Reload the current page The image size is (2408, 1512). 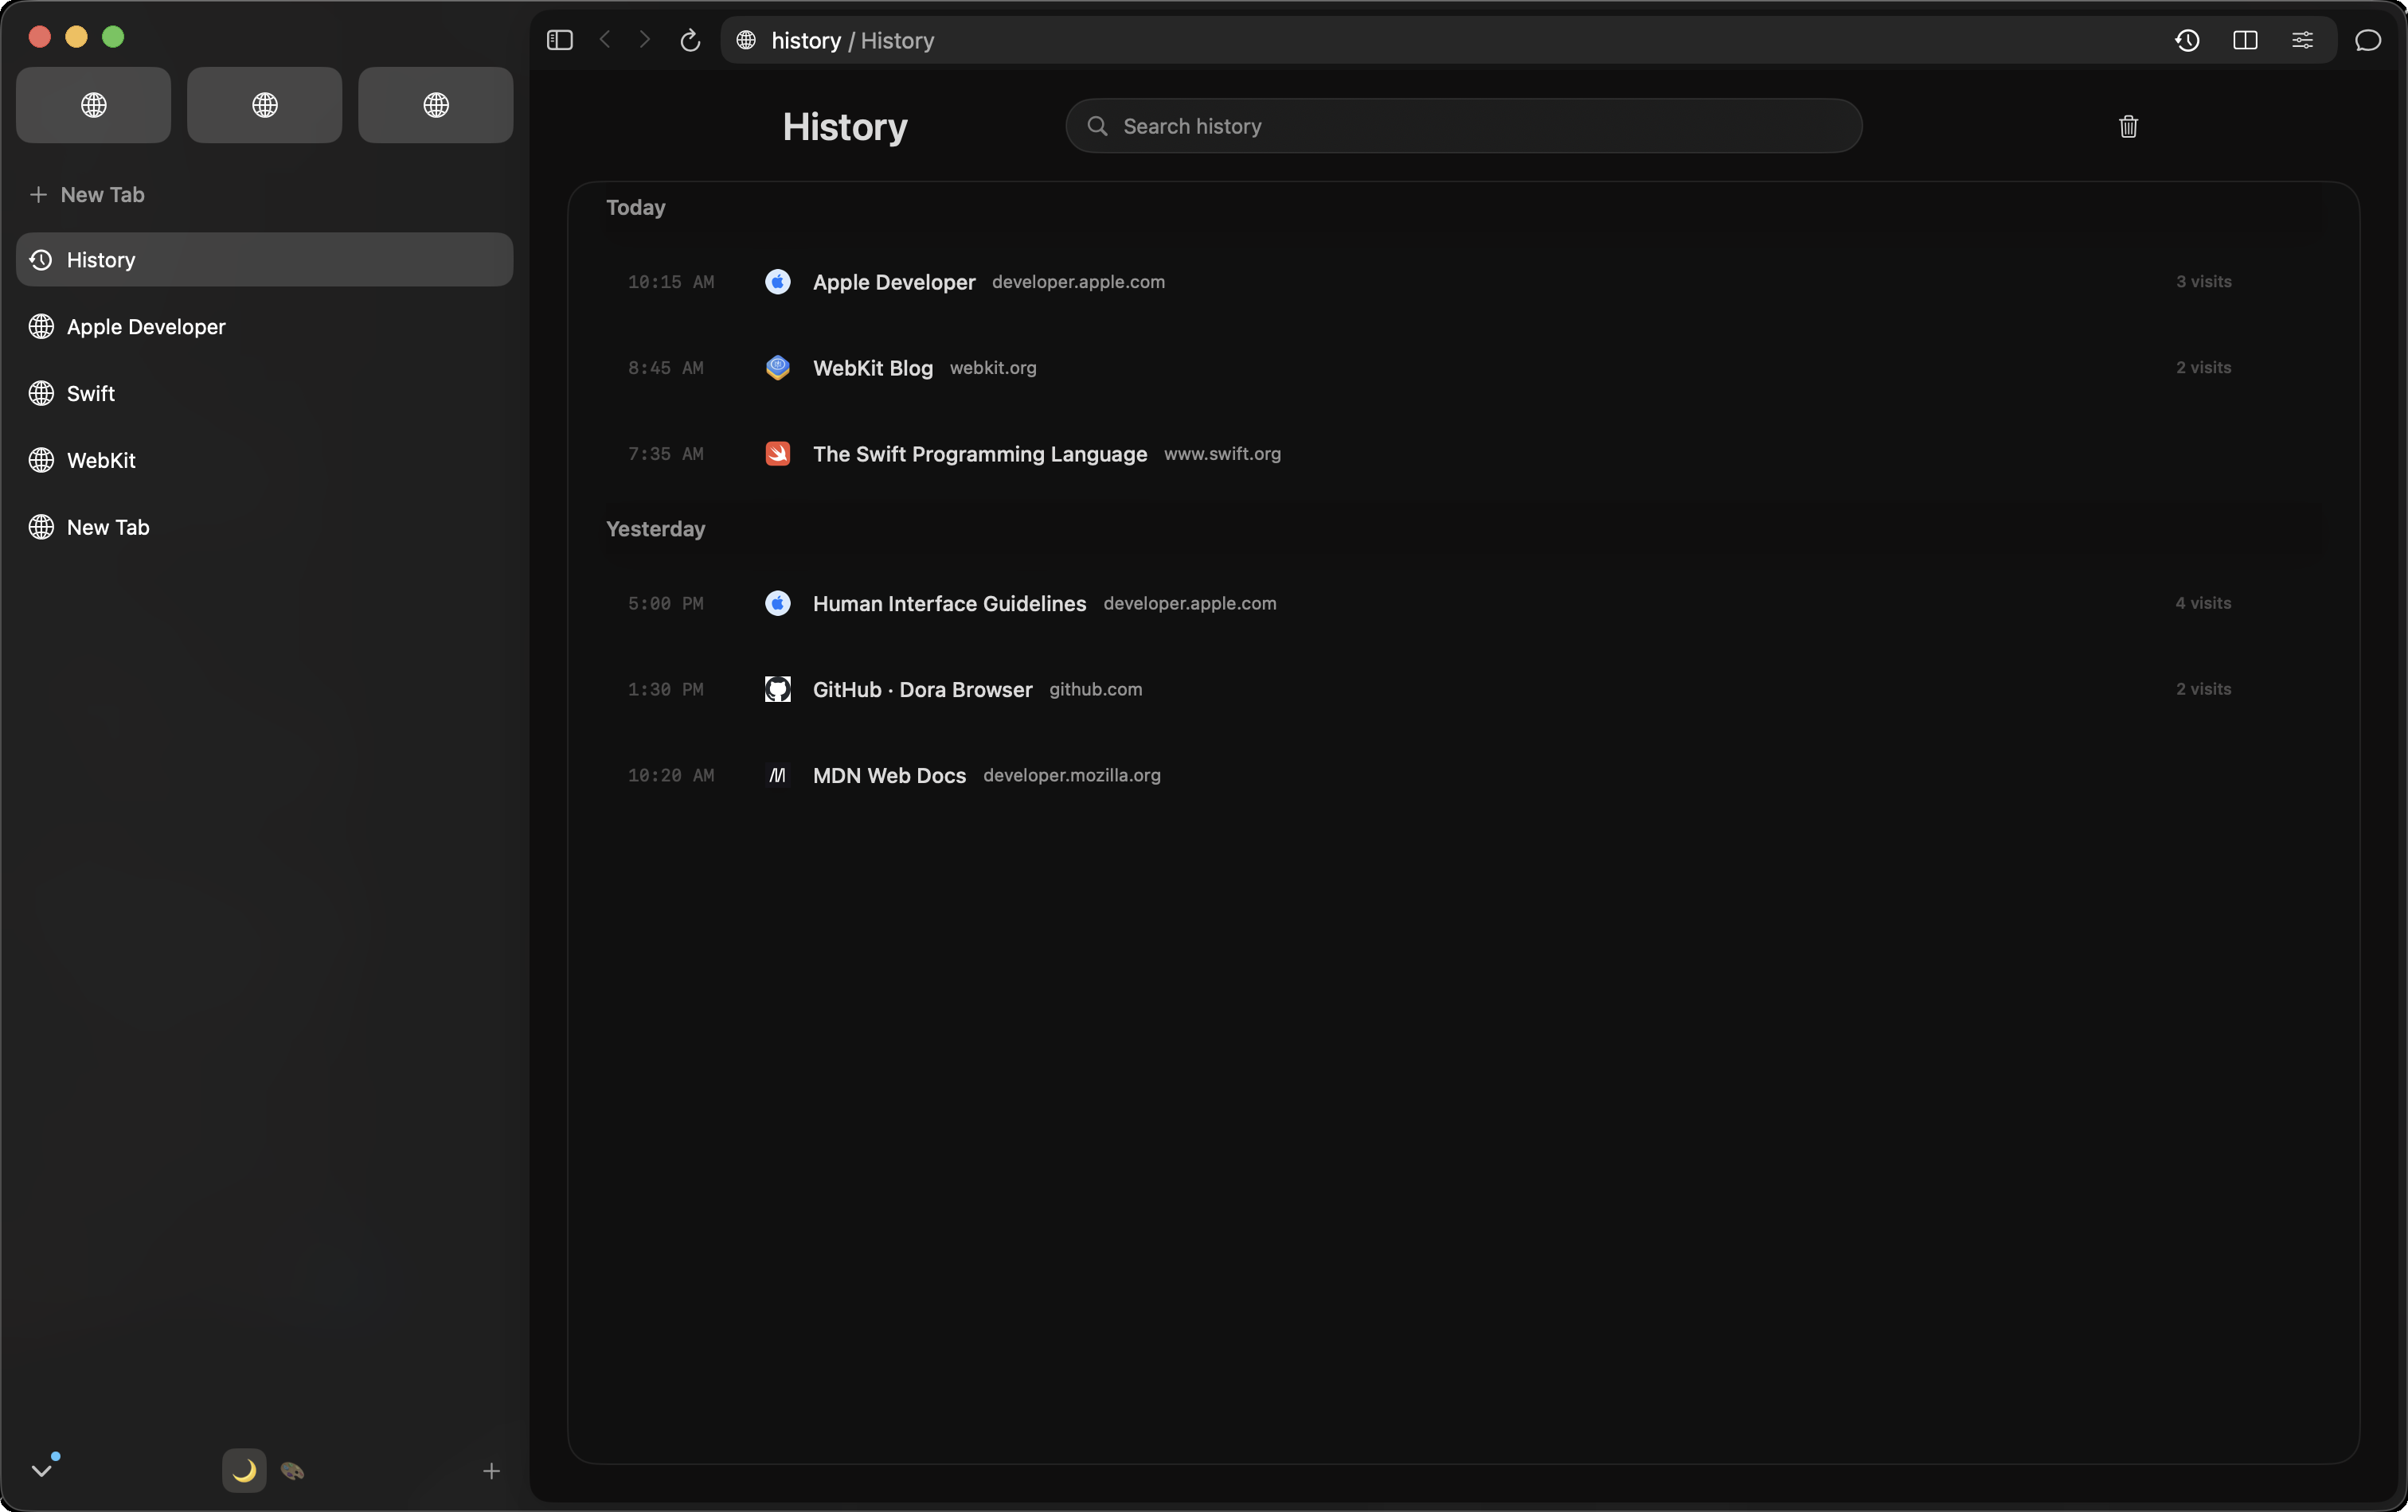(x=690, y=40)
